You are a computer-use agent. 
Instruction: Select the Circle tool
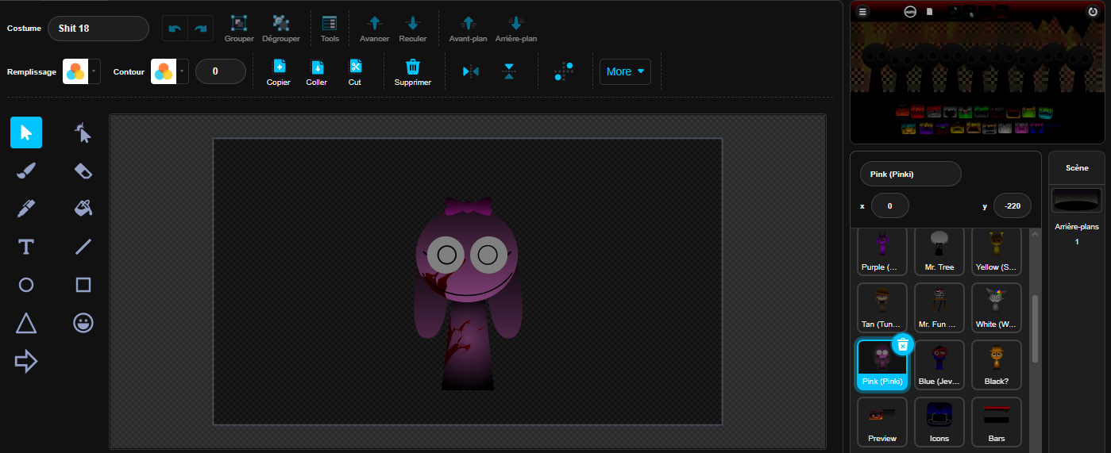pyautogui.click(x=26, y=285)
